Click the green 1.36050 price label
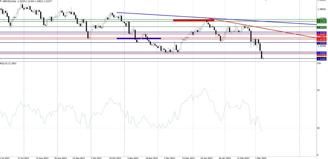Screen dimensions: 328x159 [321, 27]
